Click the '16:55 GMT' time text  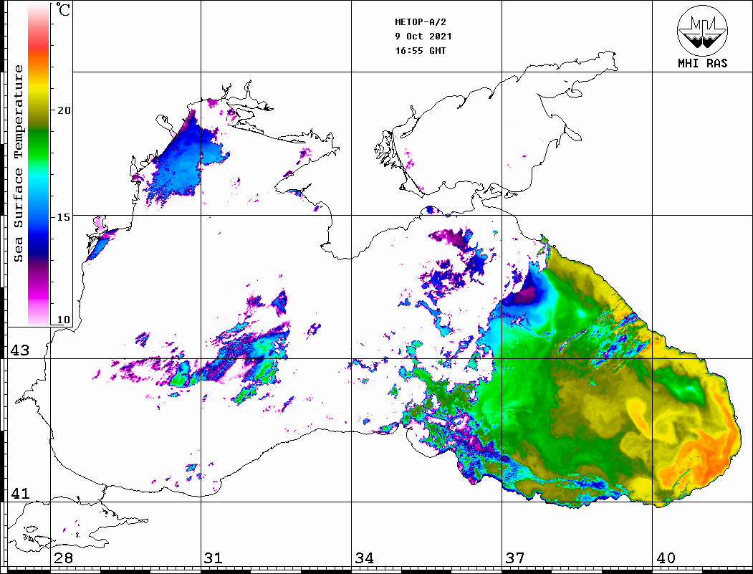(x=420, y=50)
